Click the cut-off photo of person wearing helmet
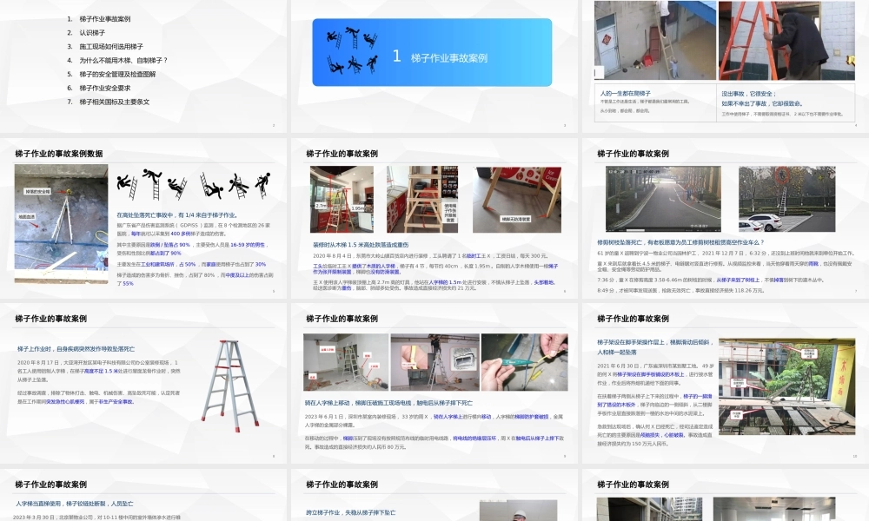Screen dimensions: 869x521 (518, 511)
